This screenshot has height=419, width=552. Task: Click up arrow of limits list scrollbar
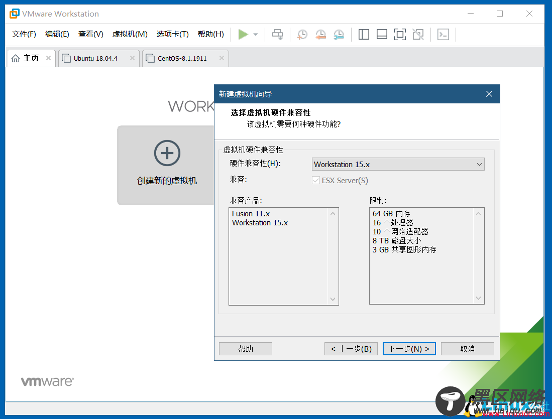[479, 214]
